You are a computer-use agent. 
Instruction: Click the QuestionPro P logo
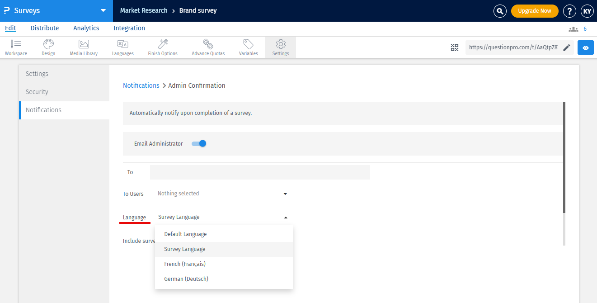click(7, 10)
